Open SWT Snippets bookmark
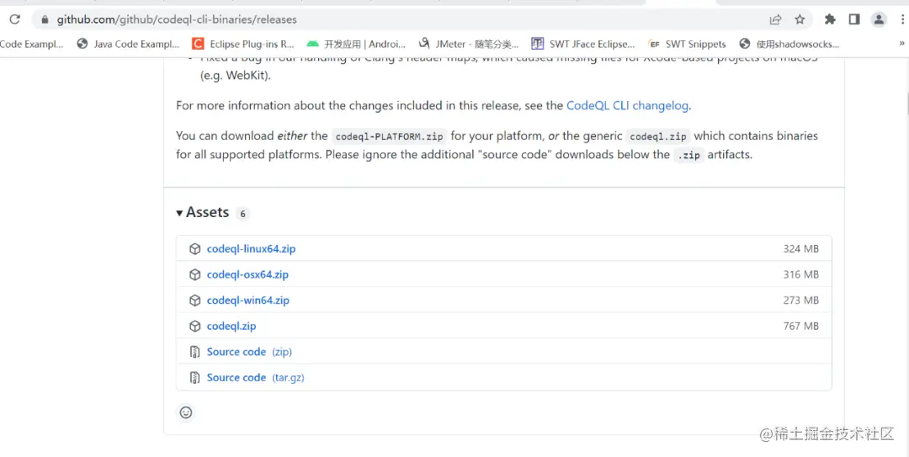 [688, 44]
